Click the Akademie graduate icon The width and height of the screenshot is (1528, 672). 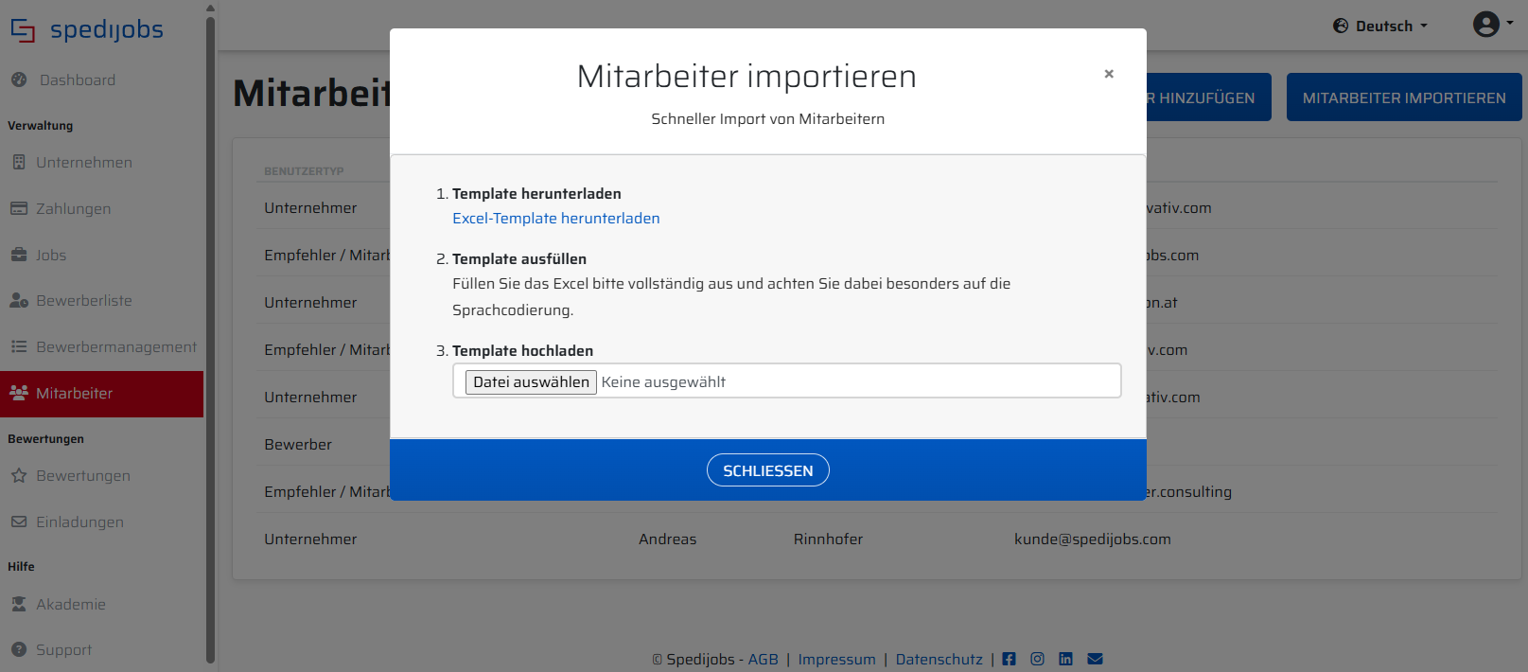click(19, 604)
